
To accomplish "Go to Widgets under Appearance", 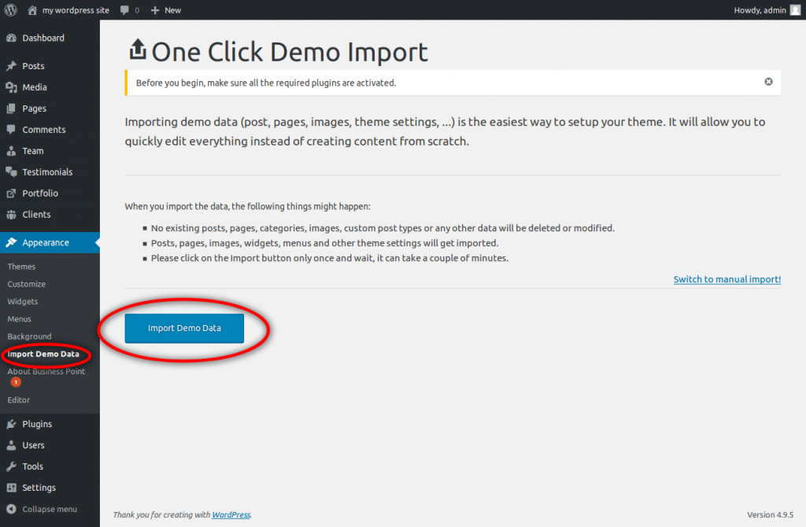I will tap(23, 301).
